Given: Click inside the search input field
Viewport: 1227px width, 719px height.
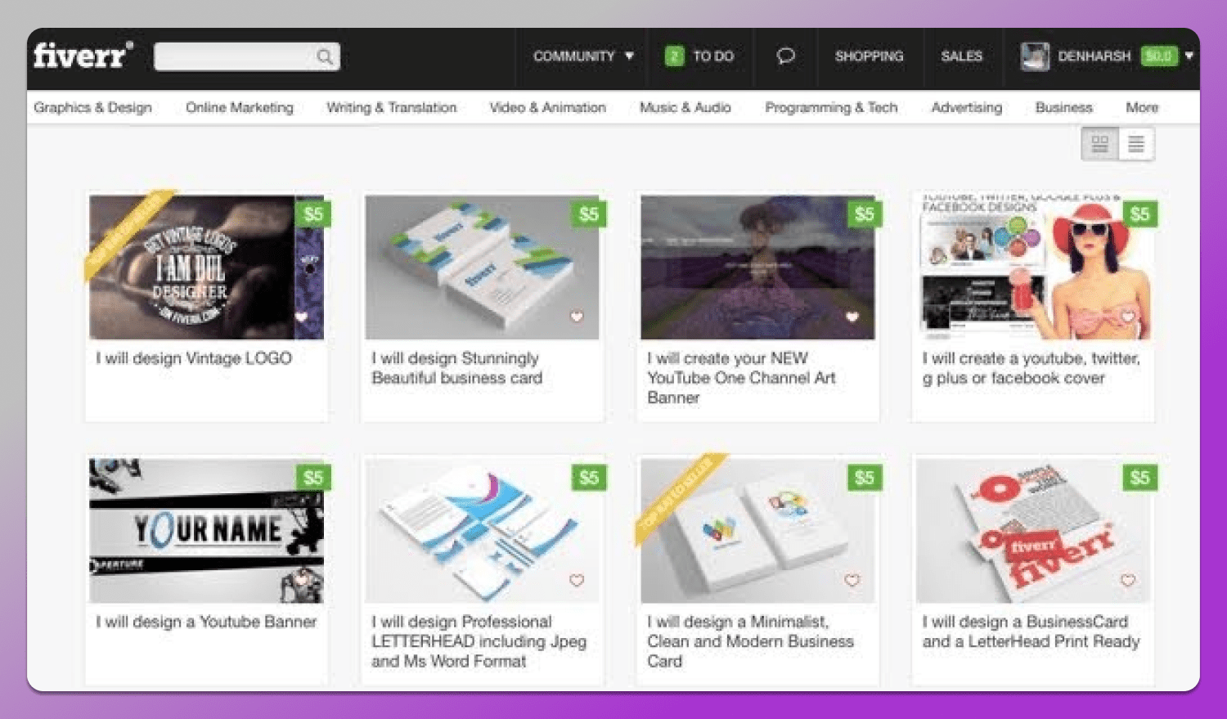Looking at the screenshot, I should pos(233,56).
